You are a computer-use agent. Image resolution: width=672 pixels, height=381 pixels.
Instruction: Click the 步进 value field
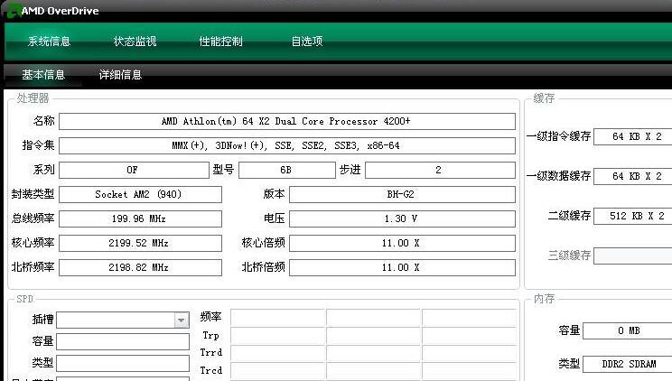click(440, 170)
